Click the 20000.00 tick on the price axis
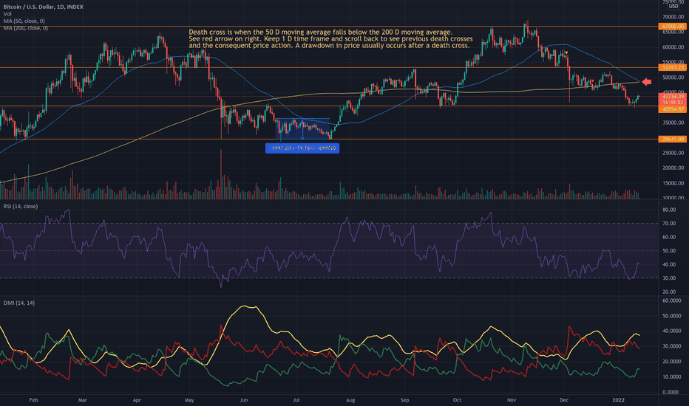689x406 pixels. tap(673, 168)
